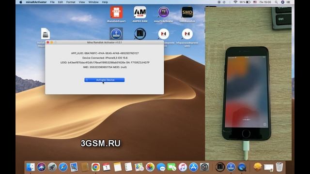310x174 pixels.
Task: Click the IMEI and MEID line
Action: (x=105, y=67)
